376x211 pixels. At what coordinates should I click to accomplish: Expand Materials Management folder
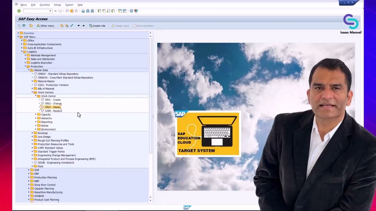click(x=25, y=55)
